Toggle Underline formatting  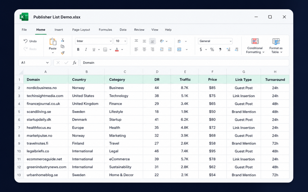[x=94, y=49]
